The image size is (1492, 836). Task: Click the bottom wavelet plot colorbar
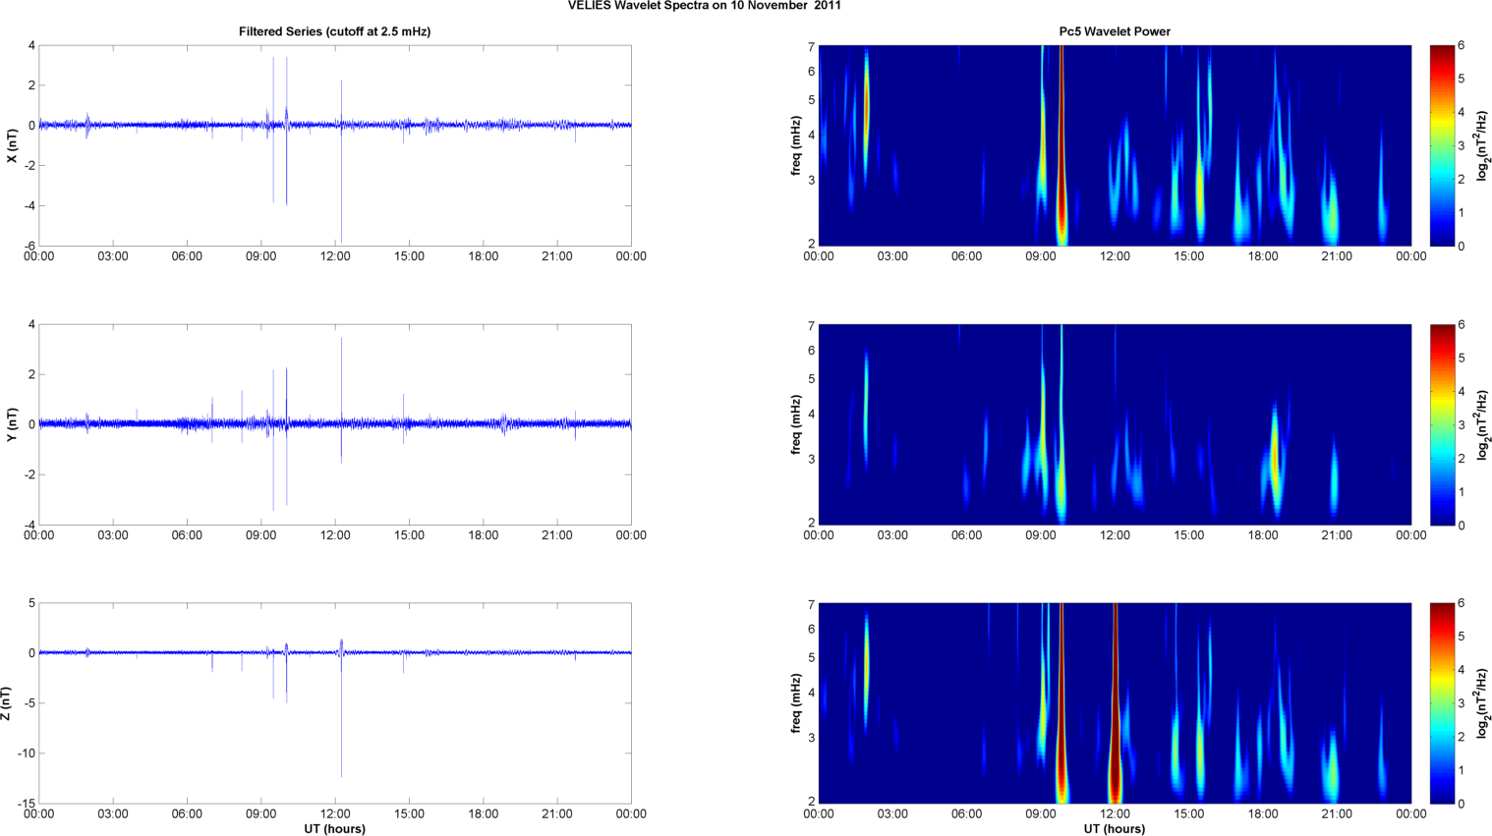click(x=1441, y=703)
